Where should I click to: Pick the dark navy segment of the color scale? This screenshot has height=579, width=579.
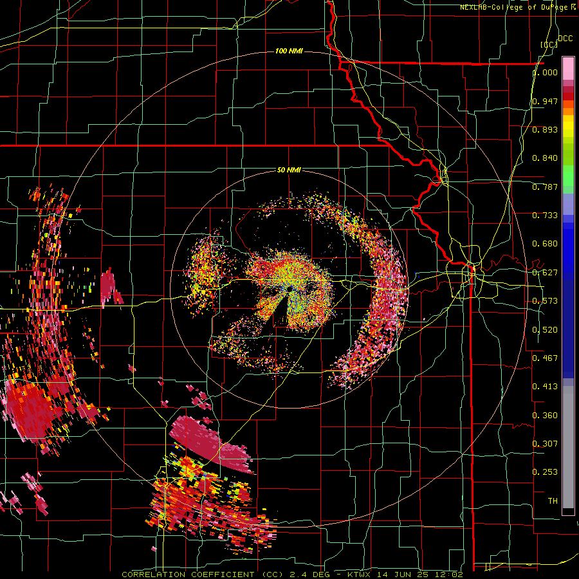click(x=568, y=329)
